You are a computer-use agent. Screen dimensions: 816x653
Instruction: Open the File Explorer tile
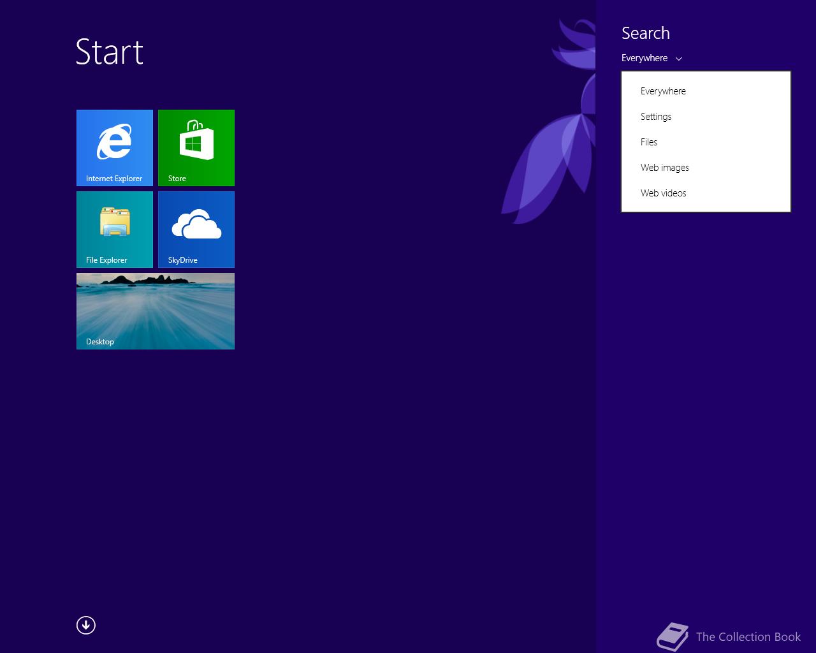point(115,230)
